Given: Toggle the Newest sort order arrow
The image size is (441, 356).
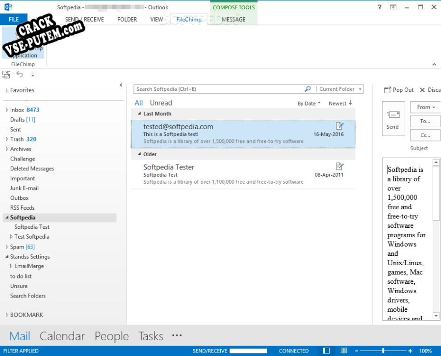Looking at the screenshot, I should 350,103.
